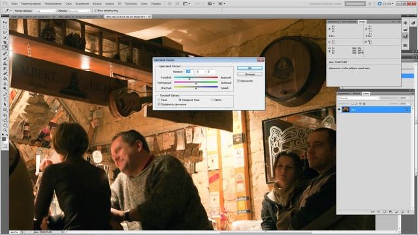Select the Move tool in toolbar
This screenshot has width=418, height=235.
(x=5, y=22)
